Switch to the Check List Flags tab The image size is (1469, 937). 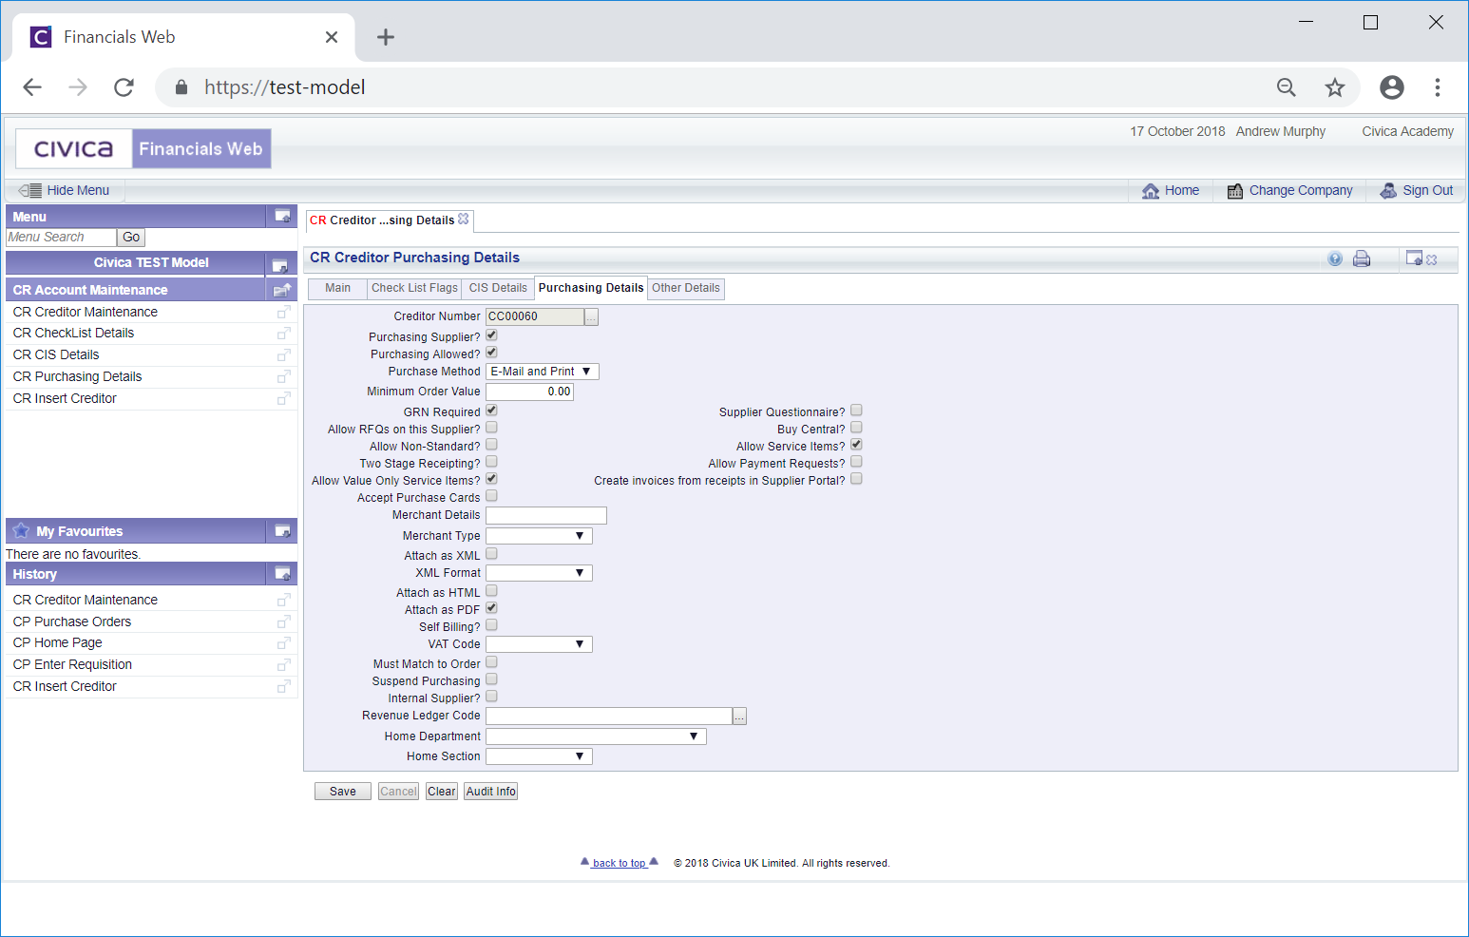tap(414, 288)
